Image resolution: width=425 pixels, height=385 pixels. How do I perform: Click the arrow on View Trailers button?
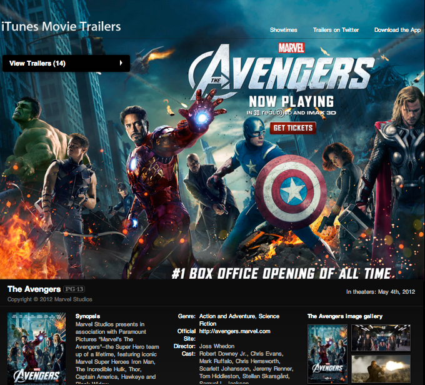pos(121,63)
